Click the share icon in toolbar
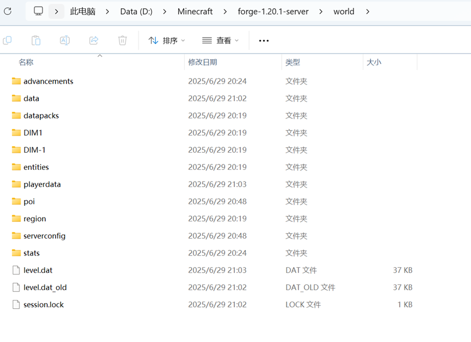This screenshot has width=471, height=342. pos(94,40)
